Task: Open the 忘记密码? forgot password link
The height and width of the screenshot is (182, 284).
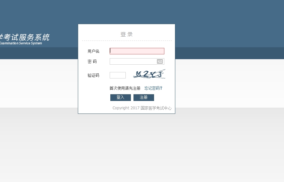Action: click(153, 88)
